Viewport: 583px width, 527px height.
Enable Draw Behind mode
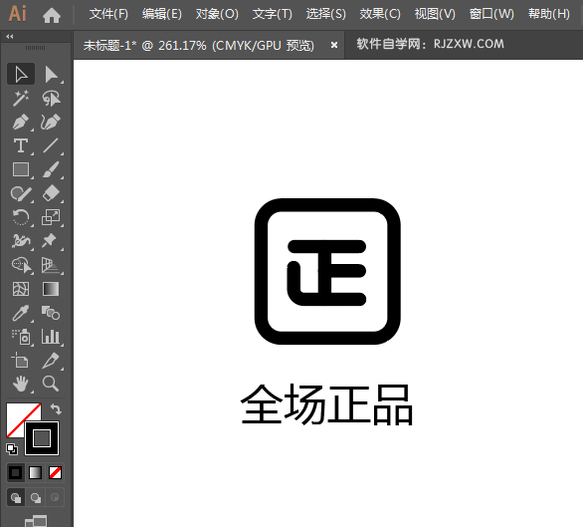coord(36,497)
